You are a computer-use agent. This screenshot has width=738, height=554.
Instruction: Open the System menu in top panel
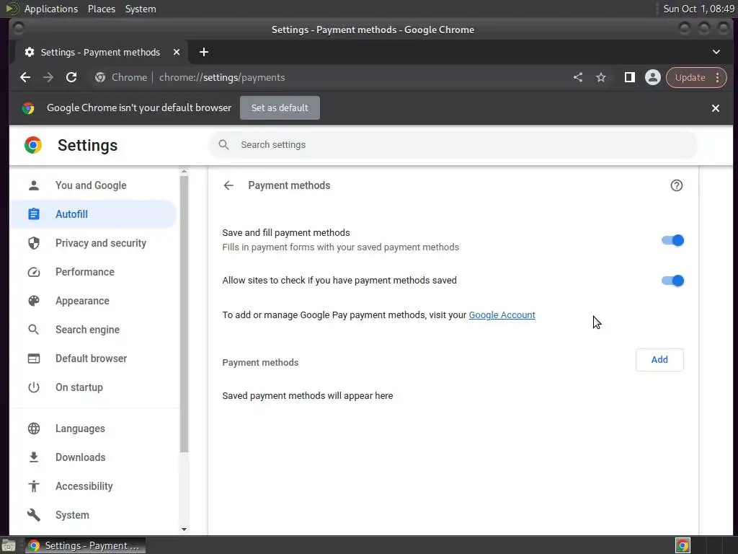(x=141, y=9)
